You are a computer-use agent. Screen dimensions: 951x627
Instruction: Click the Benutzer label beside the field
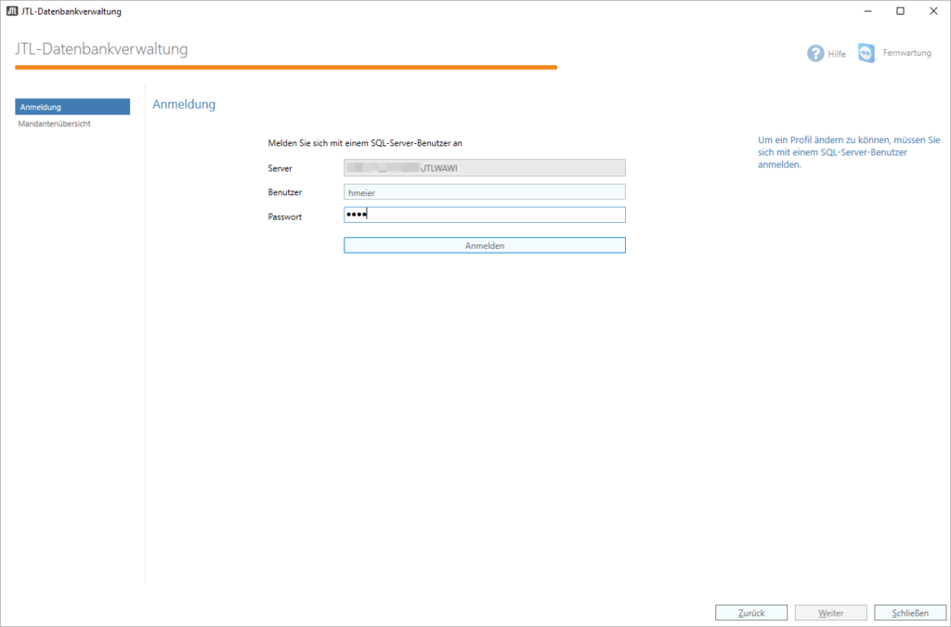pyautogui.click(x=285, y=192)
